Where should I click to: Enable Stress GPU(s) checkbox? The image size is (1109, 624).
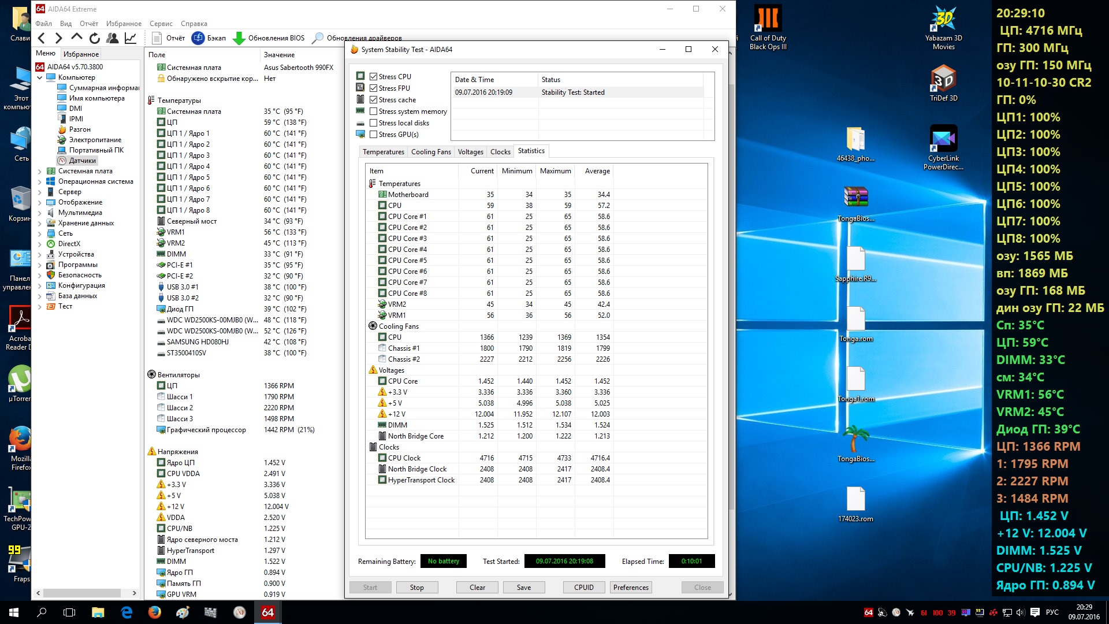374,135
